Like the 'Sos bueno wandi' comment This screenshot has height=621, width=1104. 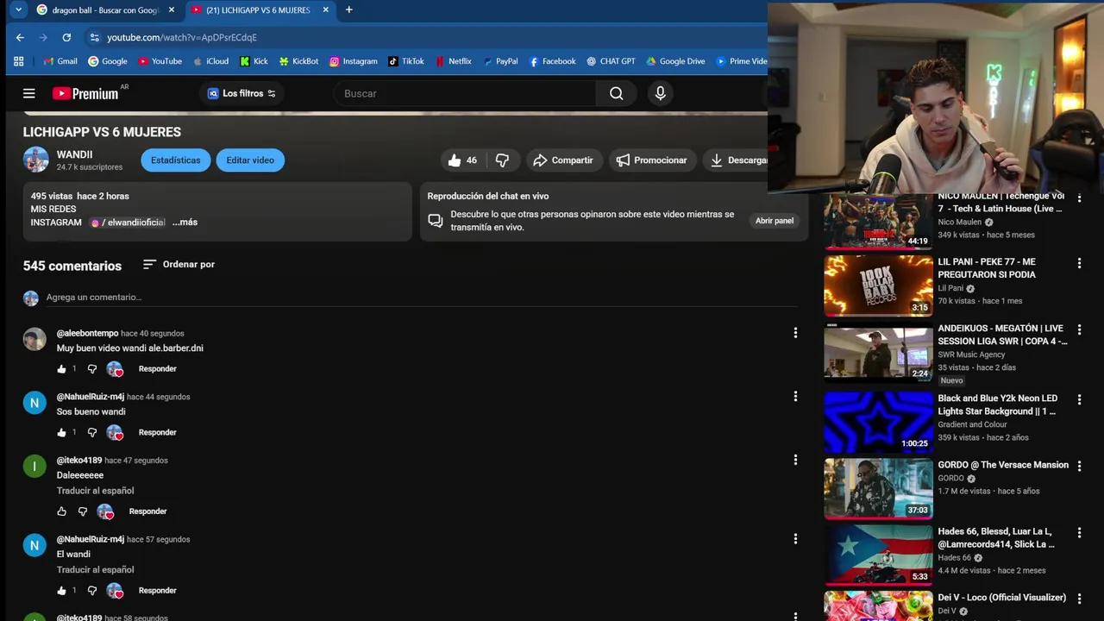tap(61, 433)
